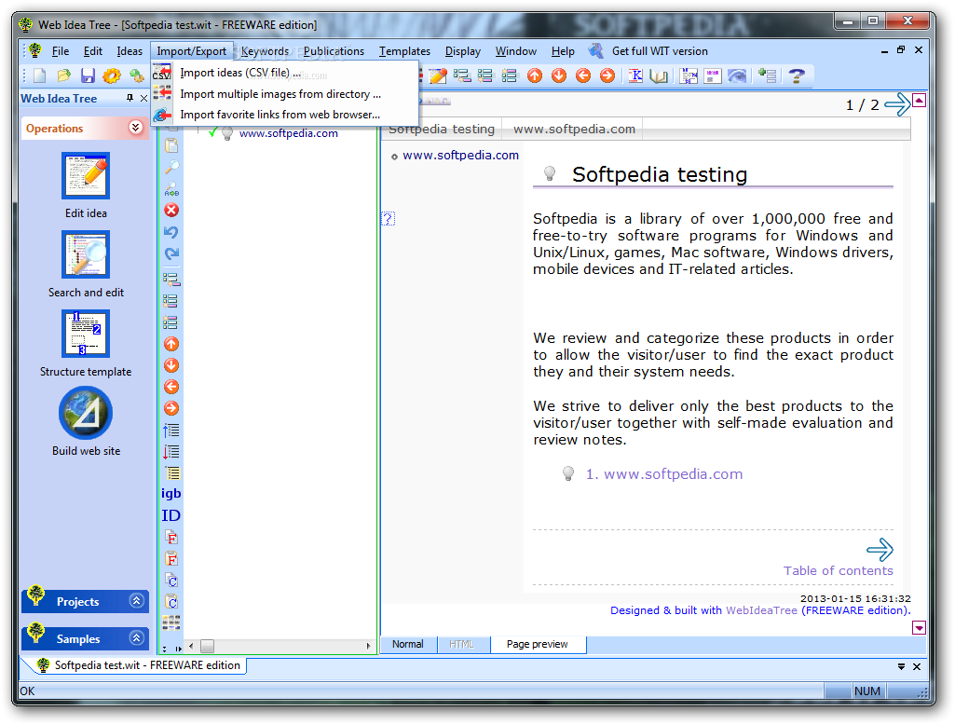Screen dimensions: 955x725
Task: Select Import favorite links from web browser
Action: 284,115
